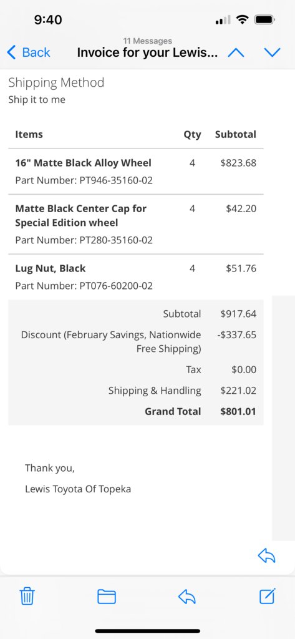Tap the trash icon to delete email
Screen dimensions: 295x639
(27, 597)
